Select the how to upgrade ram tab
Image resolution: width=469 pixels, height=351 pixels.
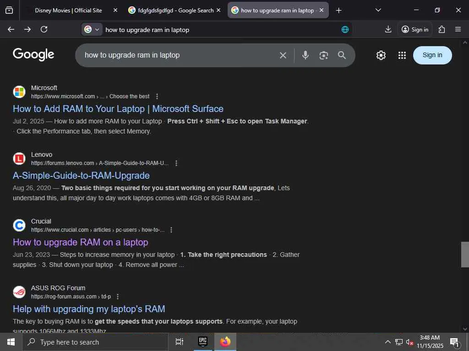pyautogui.click(x=277, y=11)
